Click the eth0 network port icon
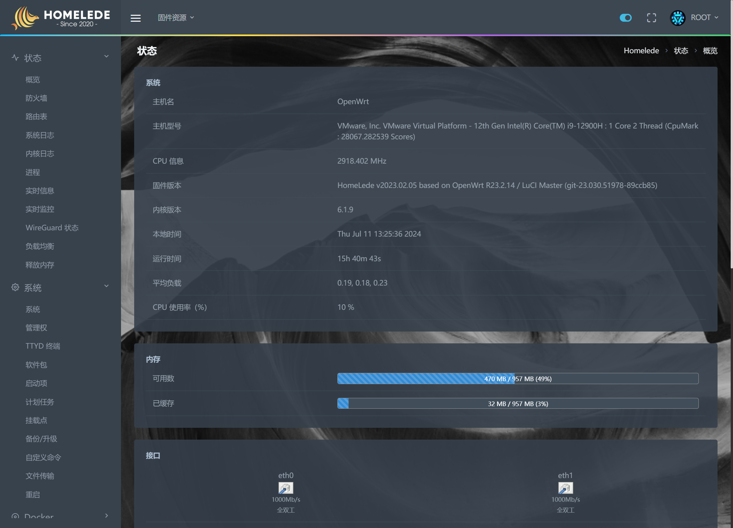This screenshot has width=733, height=528. pyautogui.click(x=286, y=488)
